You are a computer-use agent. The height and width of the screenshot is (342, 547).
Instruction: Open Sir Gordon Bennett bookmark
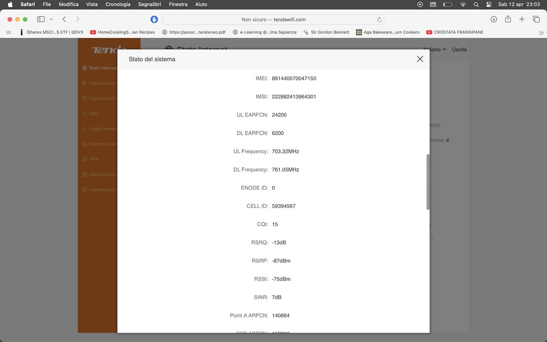pyautogui.click(x=326, y=32)
